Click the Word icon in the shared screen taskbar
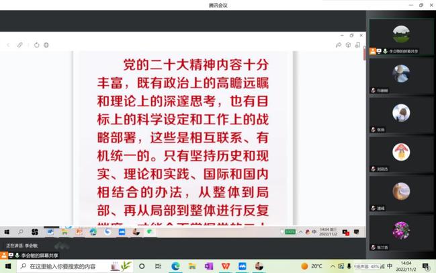This screenshot has width=436, height=273. tap(50, 232)
